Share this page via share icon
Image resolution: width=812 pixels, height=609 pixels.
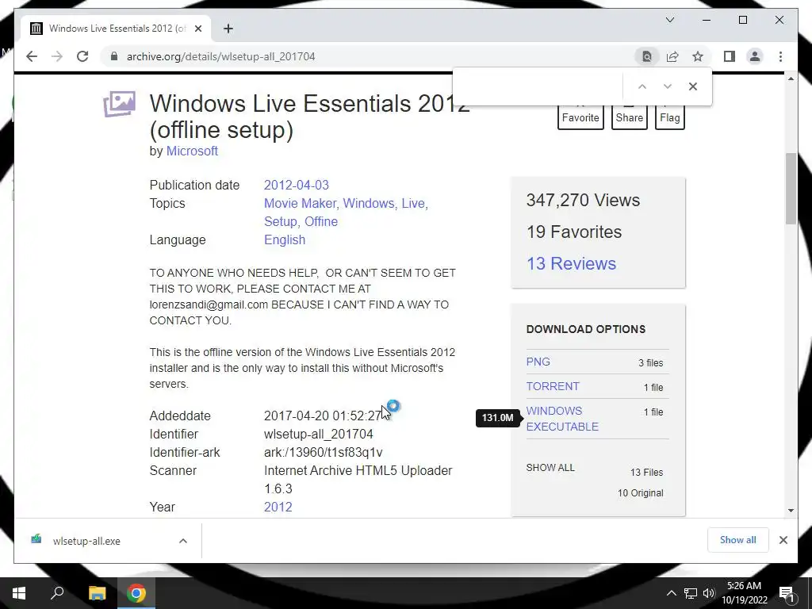672,56
